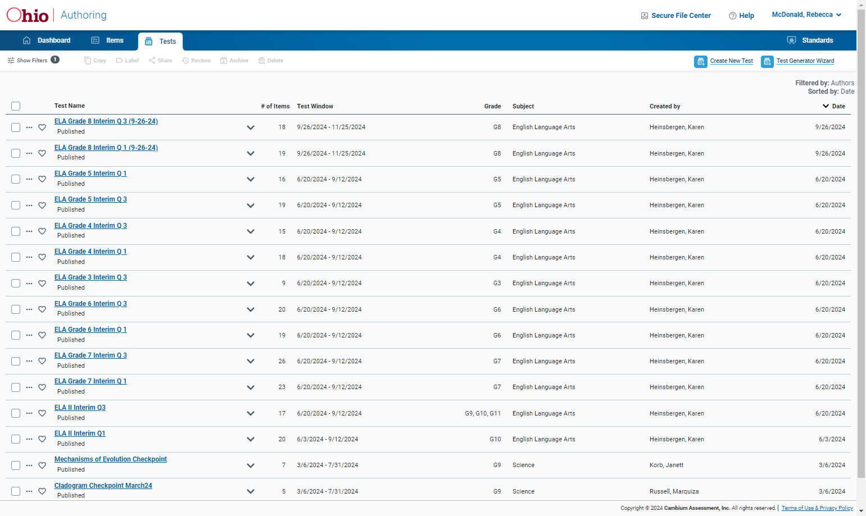Select the ELA Grade 3 Interim Q 3 row
The width and height of the screenshot is (866, 516).
click(16, 284)
